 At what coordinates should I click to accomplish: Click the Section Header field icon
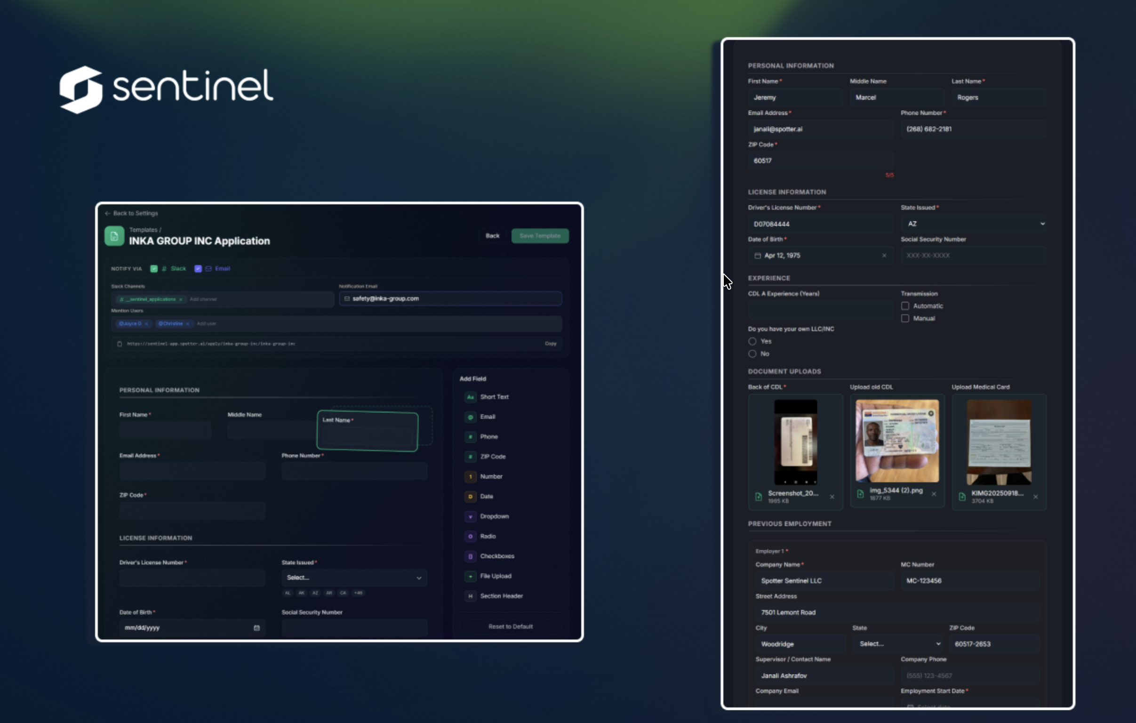tap(470, 596)
